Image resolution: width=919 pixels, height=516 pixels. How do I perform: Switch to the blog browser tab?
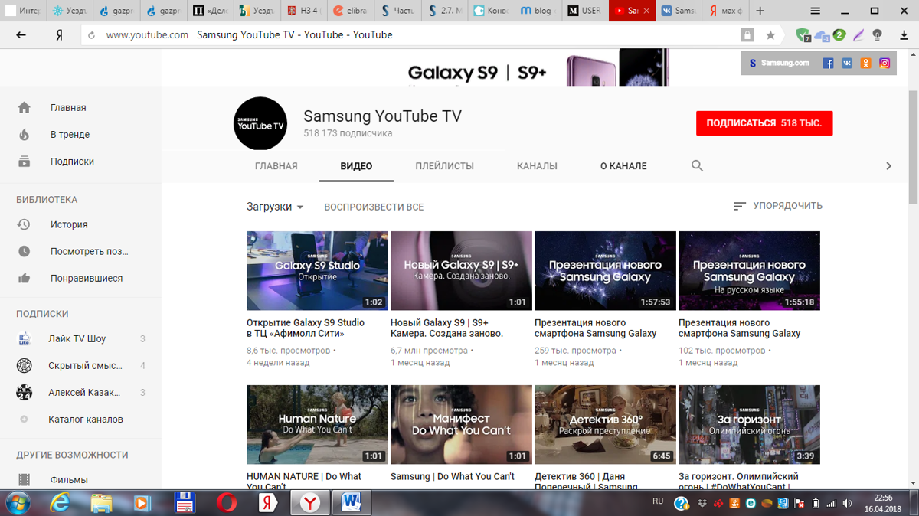538,11
